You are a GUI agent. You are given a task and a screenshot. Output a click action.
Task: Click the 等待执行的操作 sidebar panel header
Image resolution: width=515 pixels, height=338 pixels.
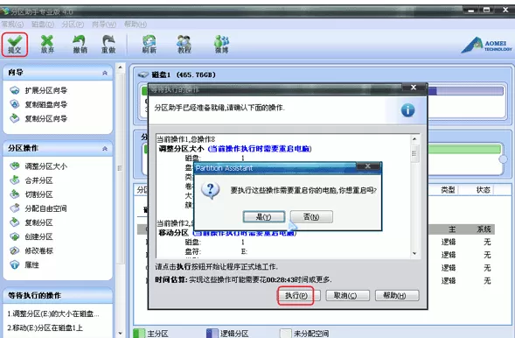tap(58, 296)
